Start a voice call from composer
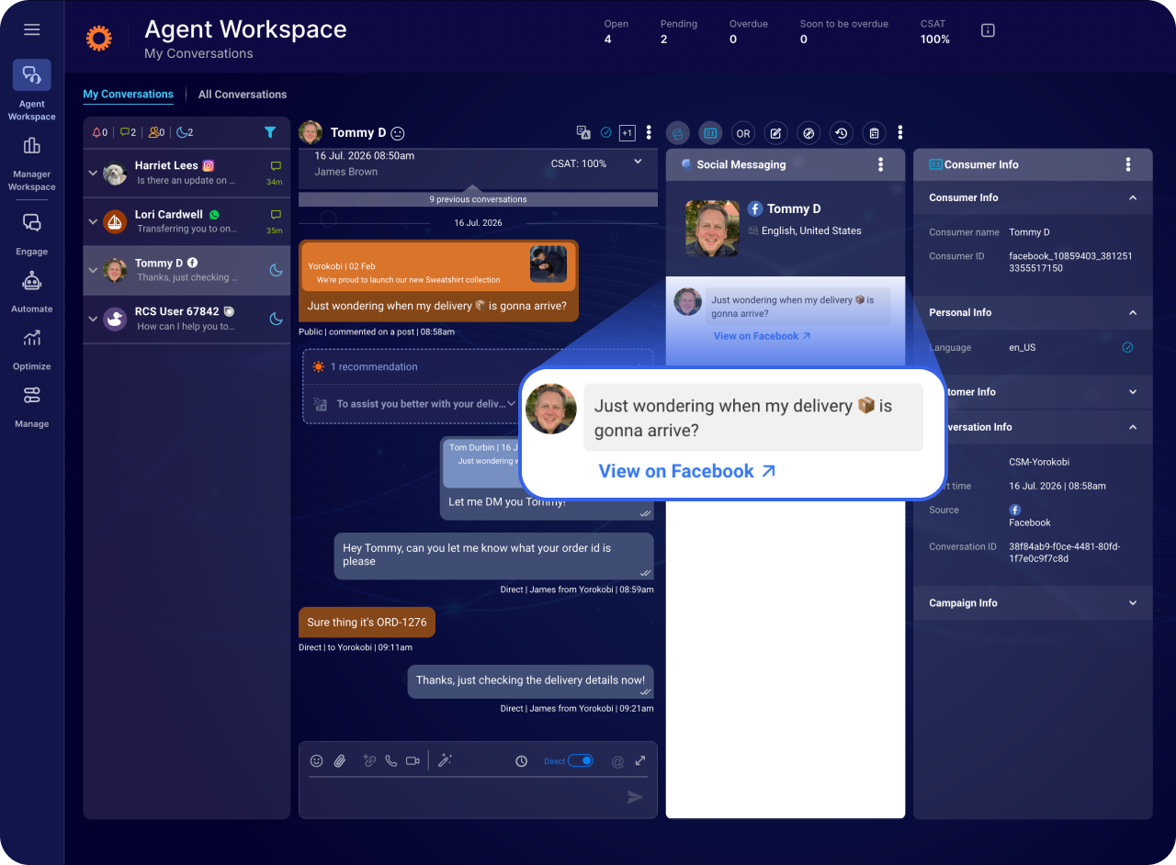Viewport: 1176px width, 865px height. tap(391, 760)
